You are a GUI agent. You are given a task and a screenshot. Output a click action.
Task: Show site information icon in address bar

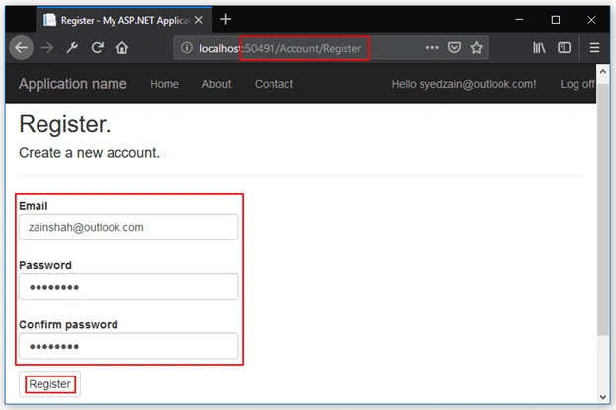point(187,48)
